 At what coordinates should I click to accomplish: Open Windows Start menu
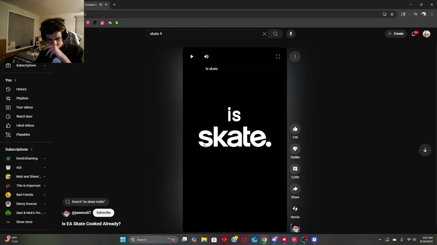(123, 240)
